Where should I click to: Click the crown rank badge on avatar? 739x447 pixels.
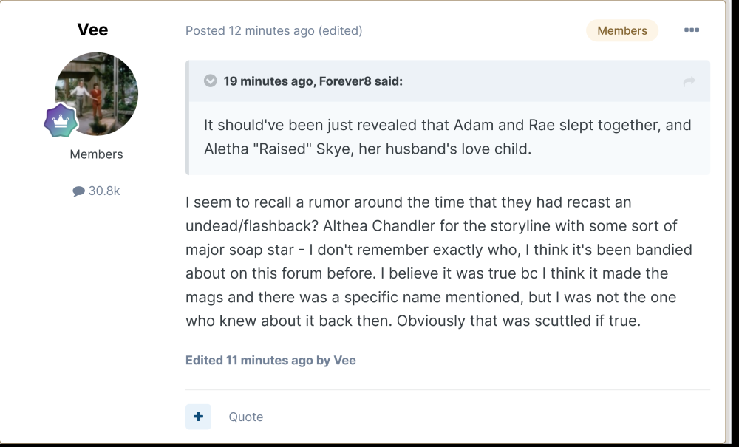(61, 121)
